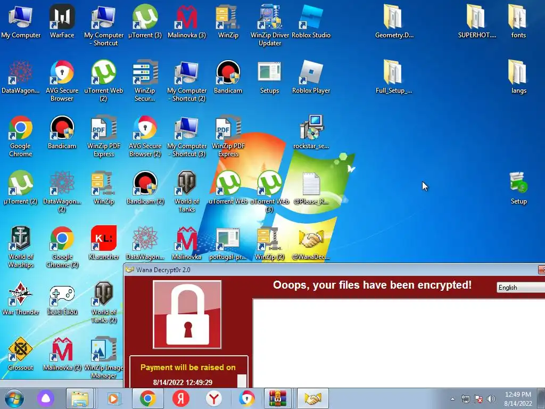Screen dimensions: 545x409
Task: Open AVG Secure Browser from the taskbar
Action: (247, 398)
